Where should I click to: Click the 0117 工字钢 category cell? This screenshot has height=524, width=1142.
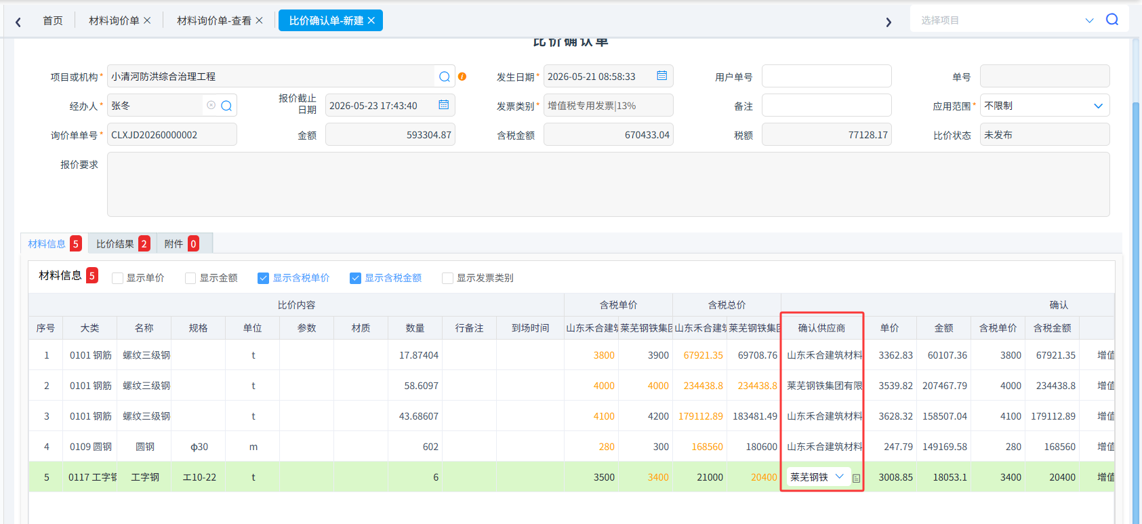(x=90, y=477)
